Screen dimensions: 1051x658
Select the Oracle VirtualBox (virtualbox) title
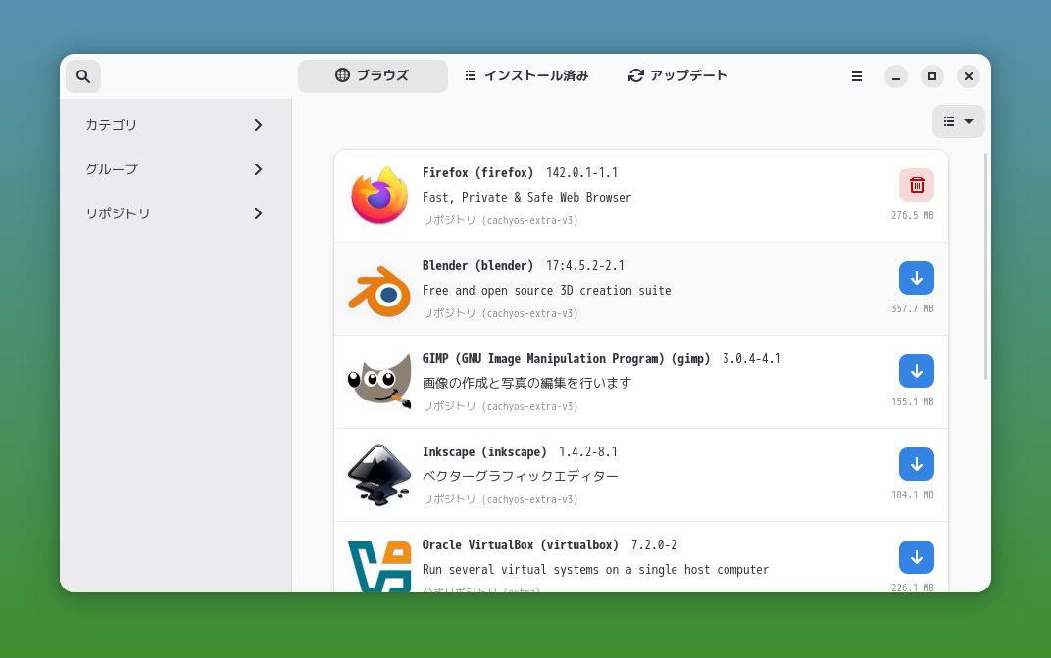[521, 544]
